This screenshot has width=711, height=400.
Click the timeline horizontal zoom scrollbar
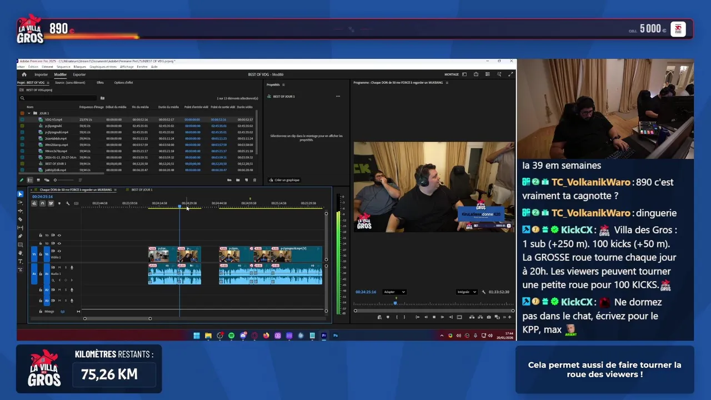tap(117, 318)
